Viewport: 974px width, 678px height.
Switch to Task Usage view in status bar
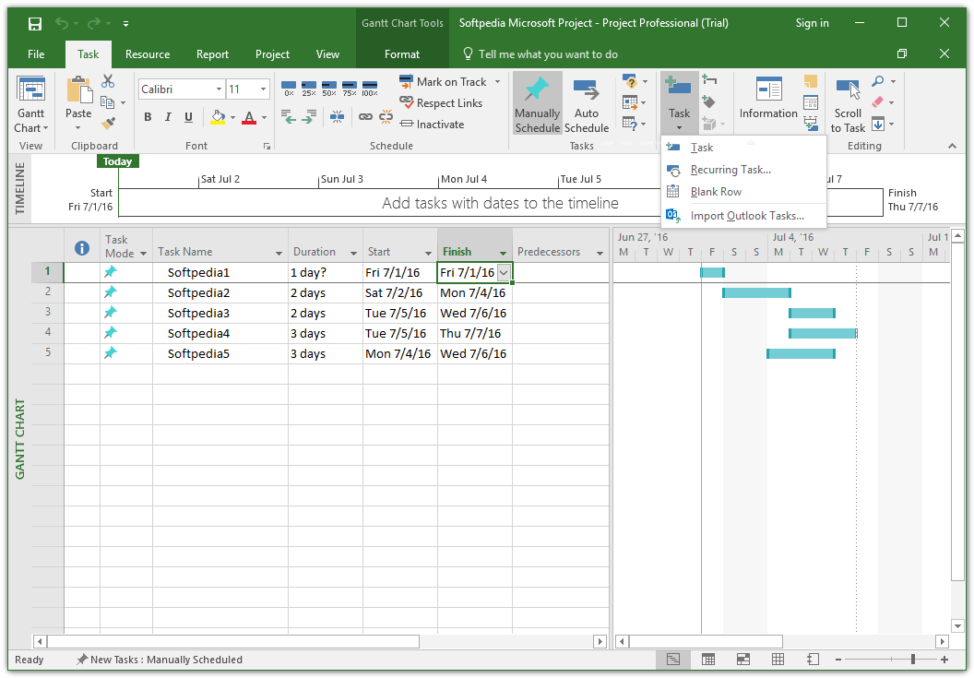(x=708, y=660)
